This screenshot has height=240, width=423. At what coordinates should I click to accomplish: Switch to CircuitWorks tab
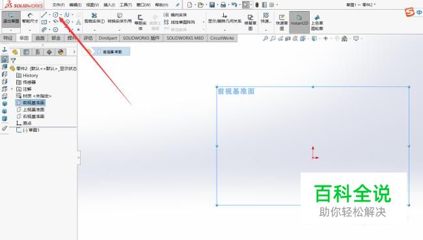pos(222,38)
